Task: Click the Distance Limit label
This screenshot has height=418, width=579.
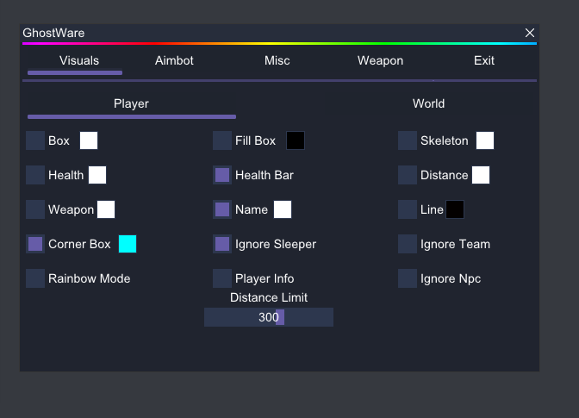Action: tap(269, 297)
